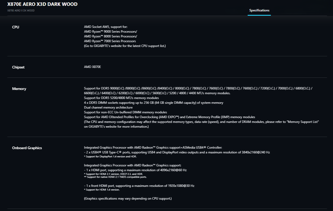Click the note about the latest CPU support list
333x211 pixels.
(125, 46)
